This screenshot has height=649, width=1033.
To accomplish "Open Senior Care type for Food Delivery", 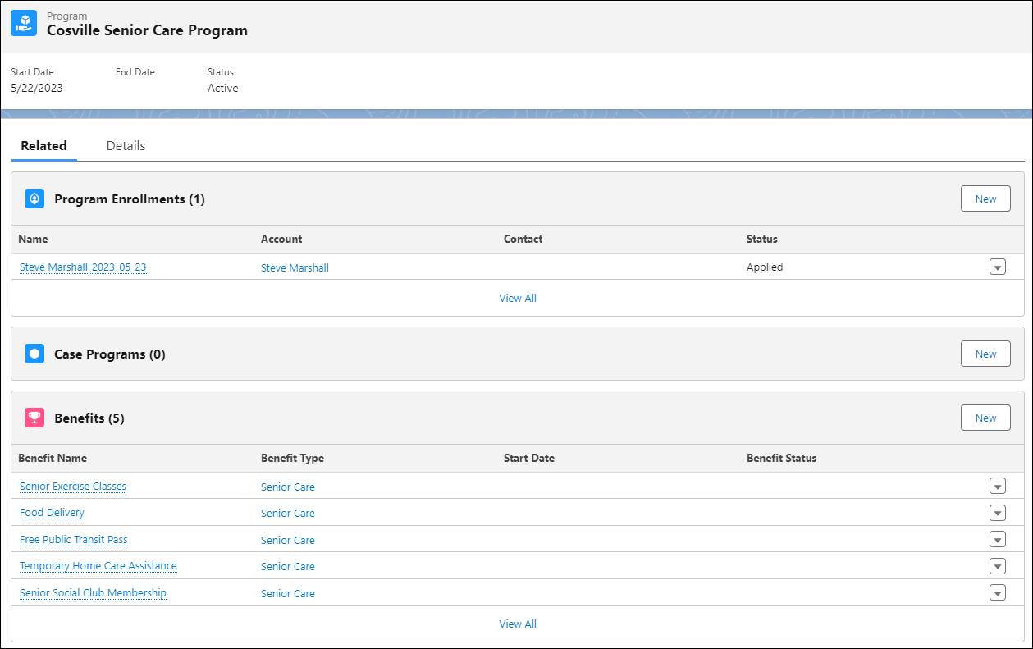I will pyautogui.click(x=288, y=513).
